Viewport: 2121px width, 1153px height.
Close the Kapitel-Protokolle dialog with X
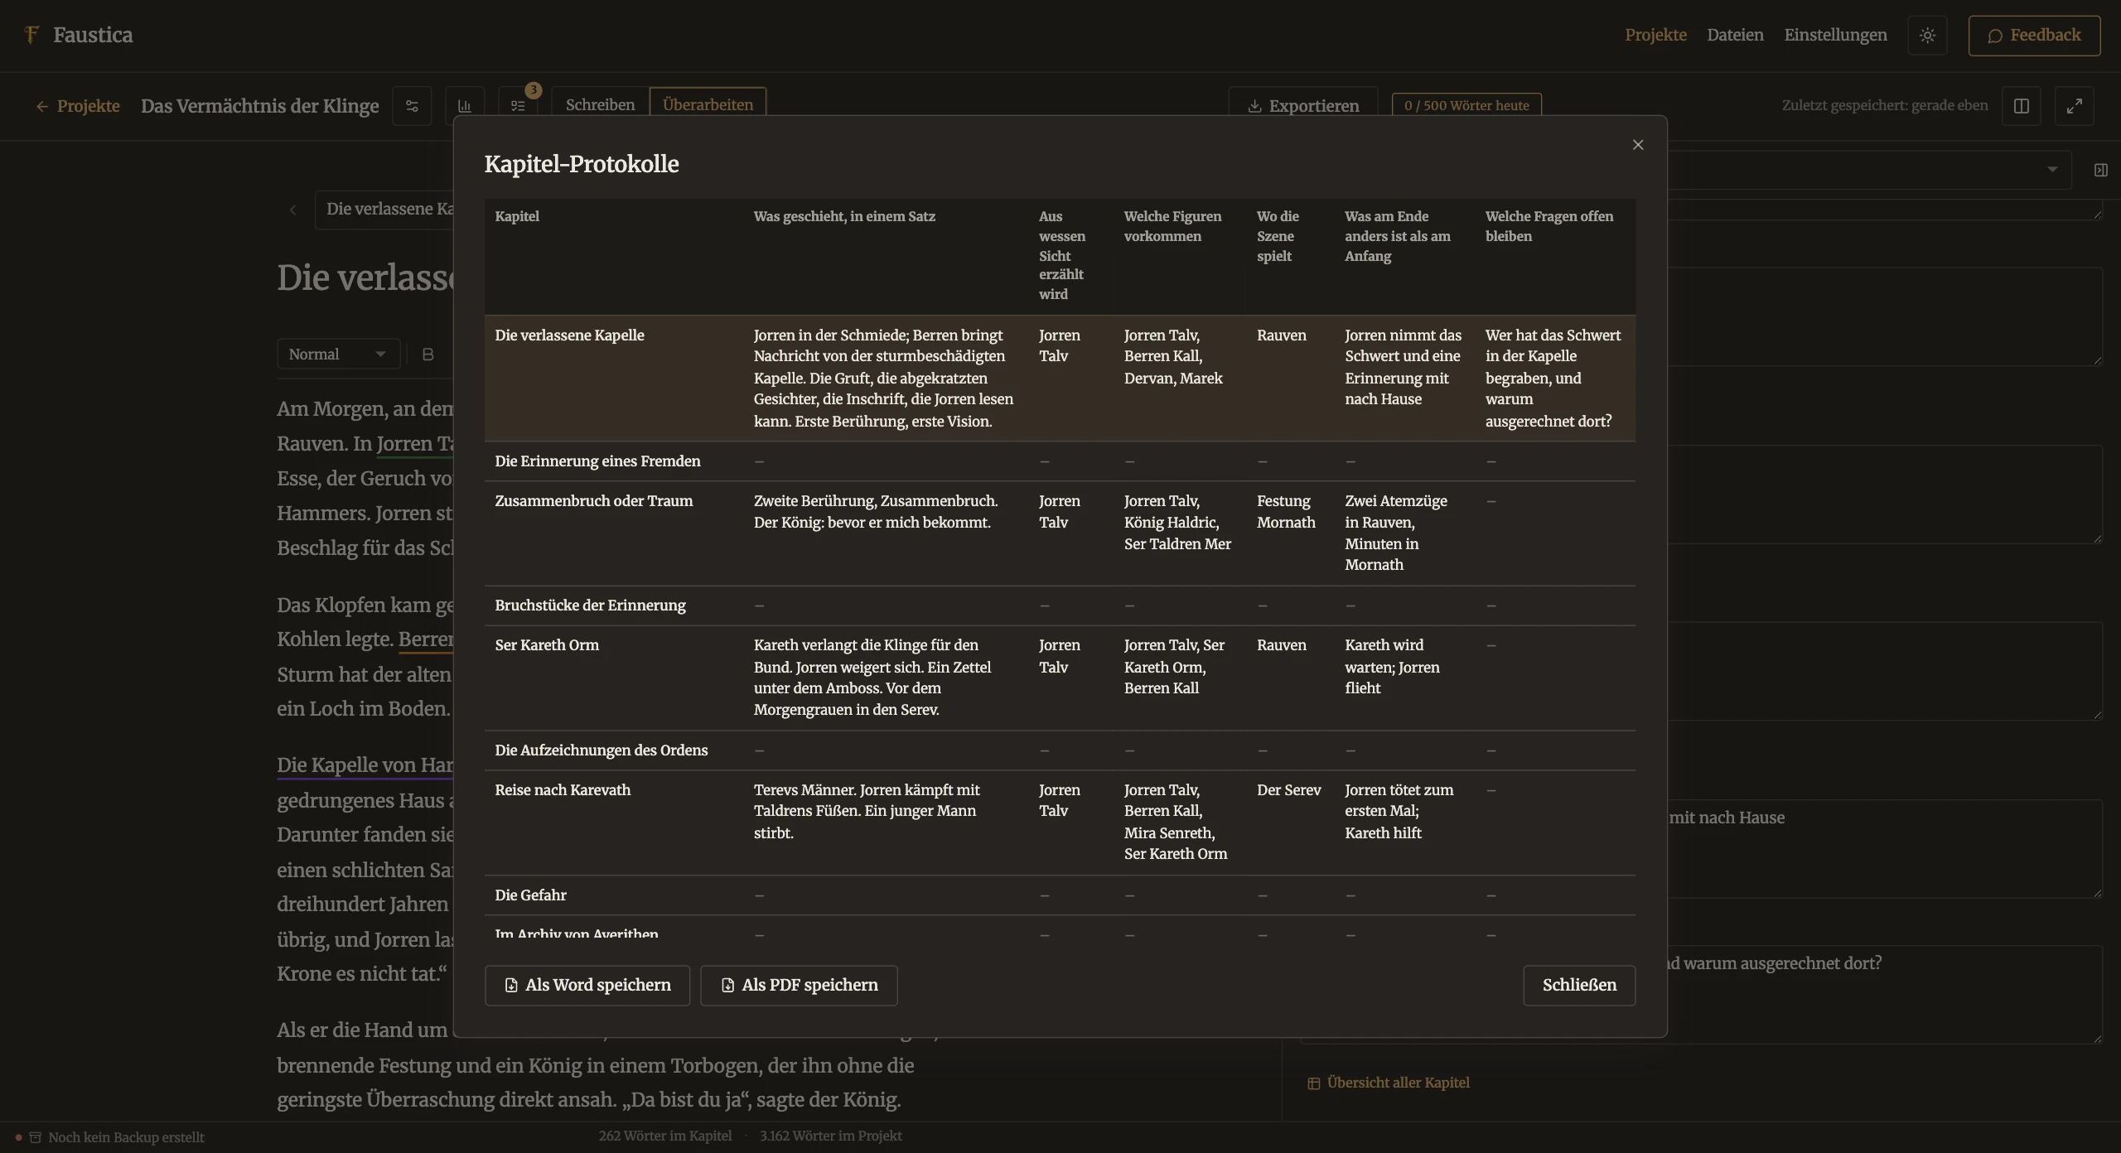coord(1638,145)
